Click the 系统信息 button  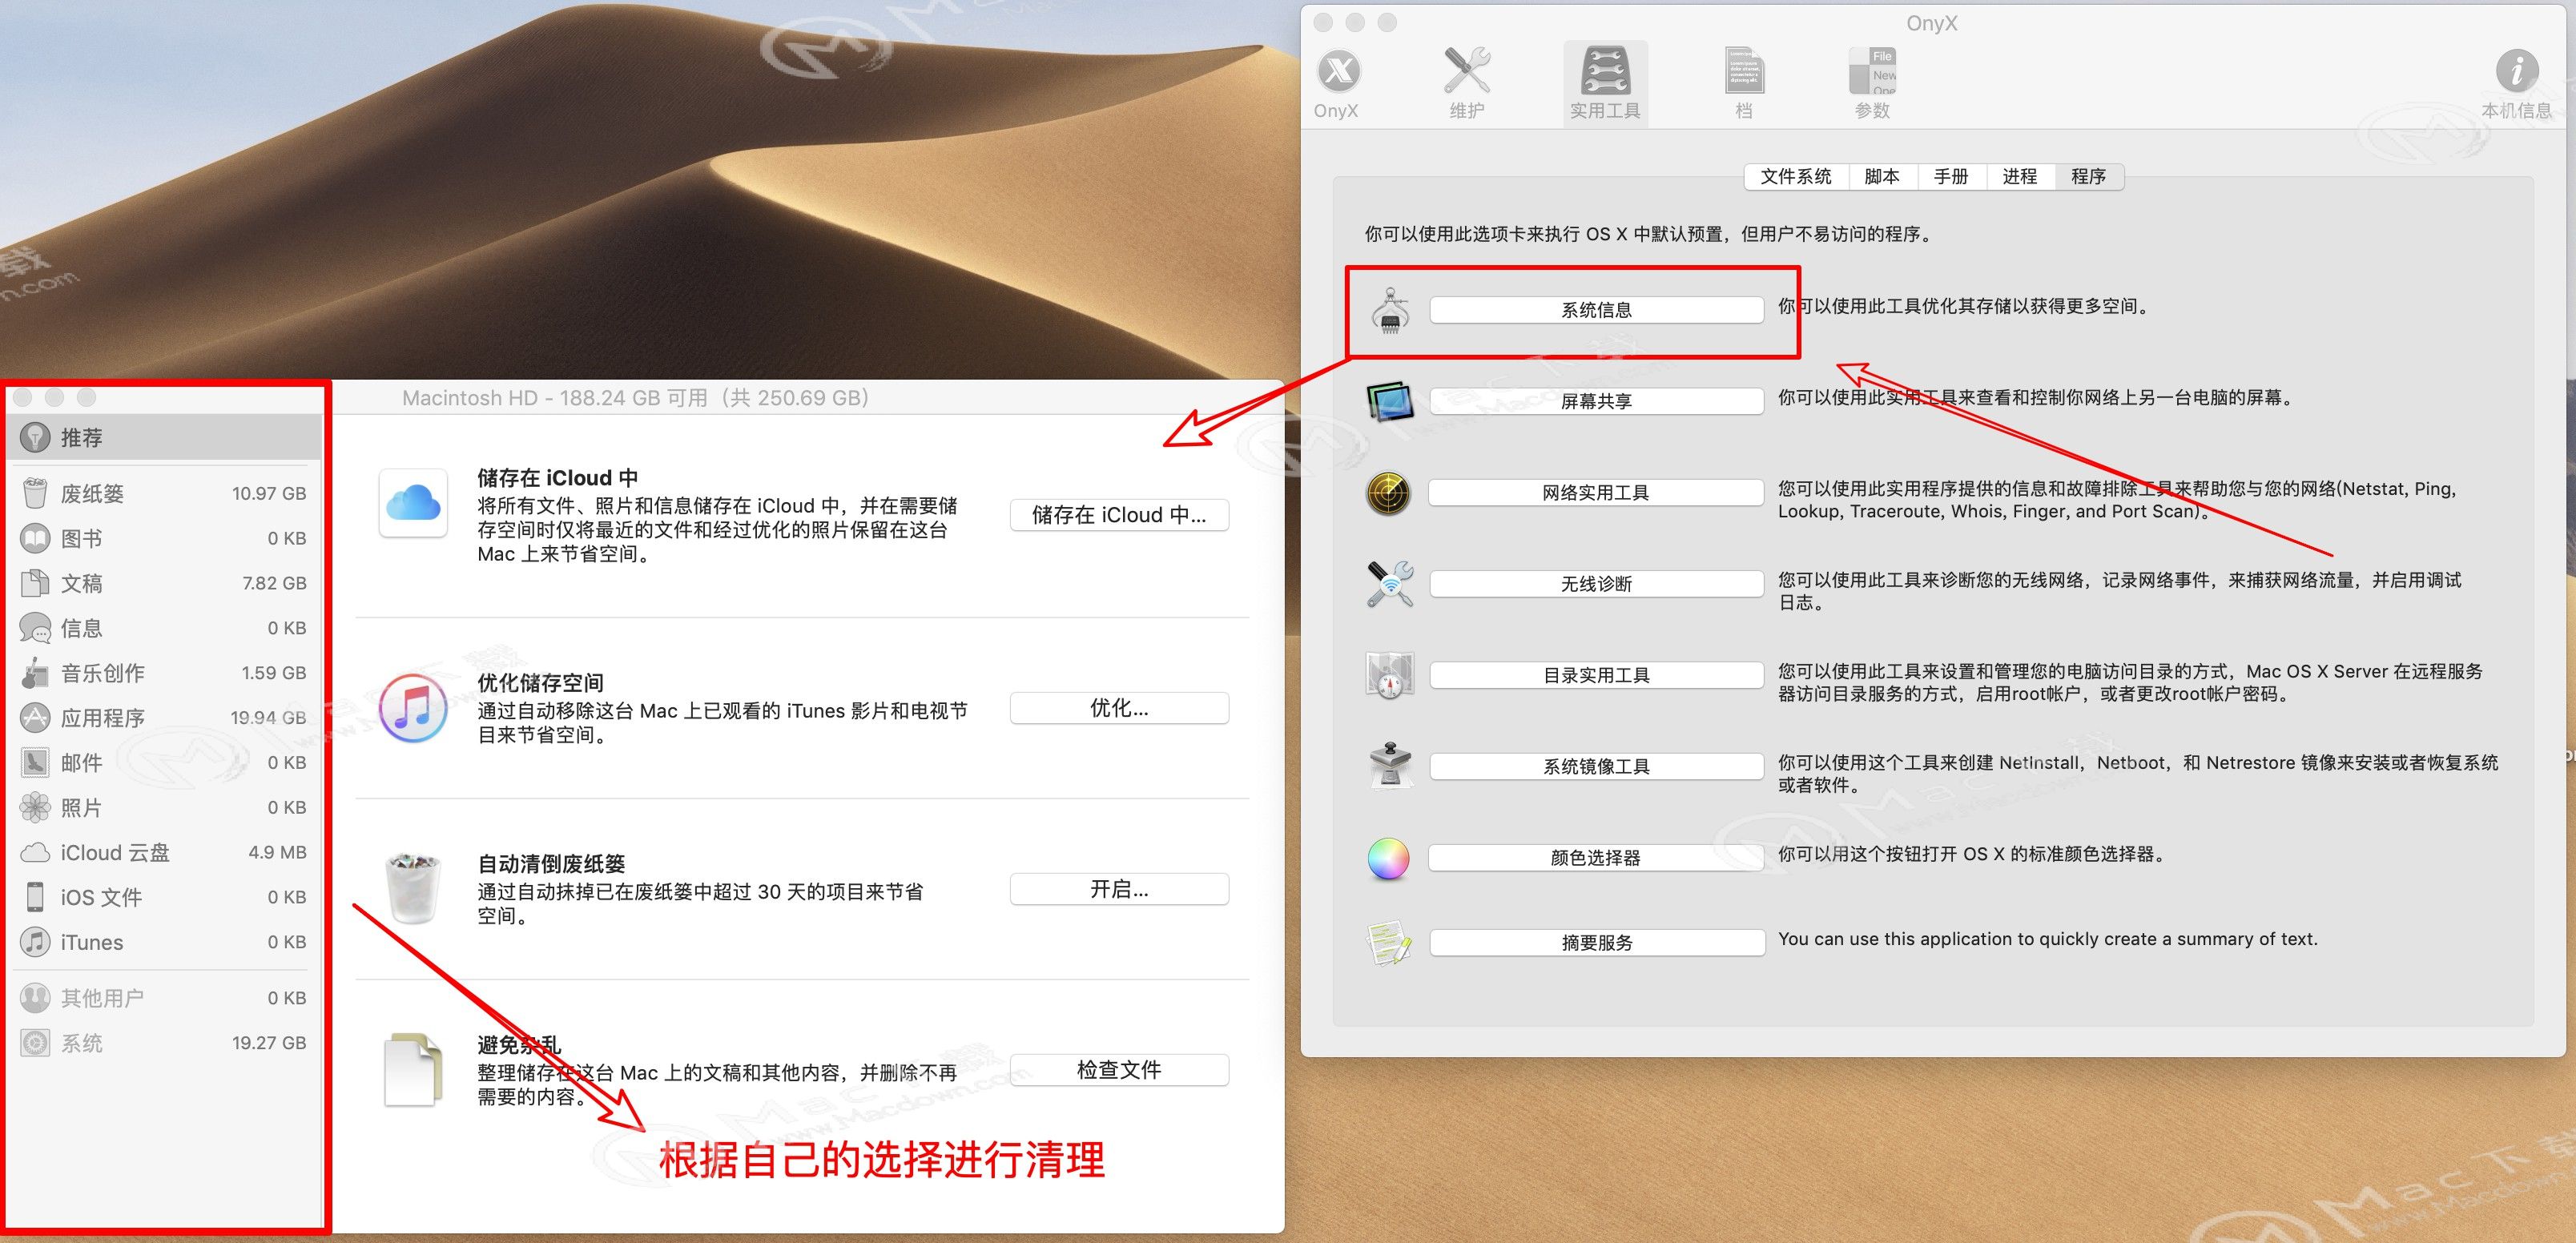pyautogui.click(x=1597, y=310)
